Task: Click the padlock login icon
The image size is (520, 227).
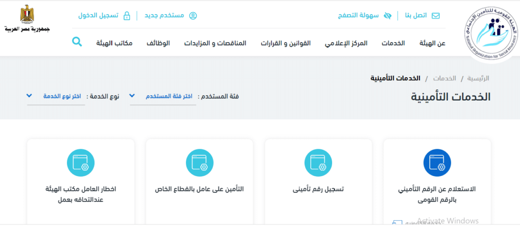Action: point(127,15)
